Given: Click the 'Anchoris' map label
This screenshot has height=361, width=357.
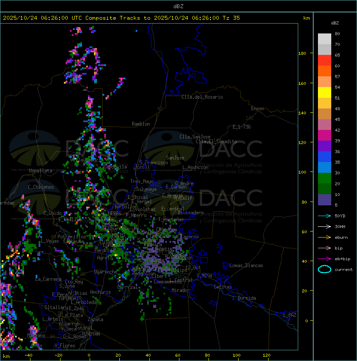Looking at the screenshot, I should (100, 292).
